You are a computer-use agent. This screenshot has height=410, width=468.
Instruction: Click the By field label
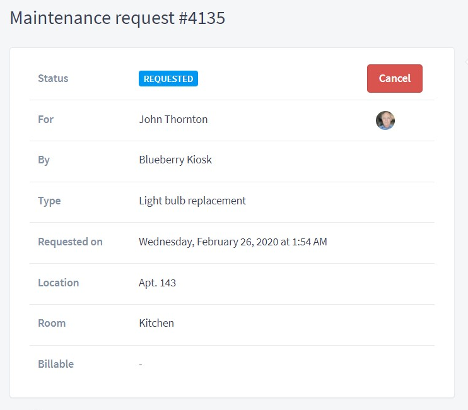click(x=44, y=160)
